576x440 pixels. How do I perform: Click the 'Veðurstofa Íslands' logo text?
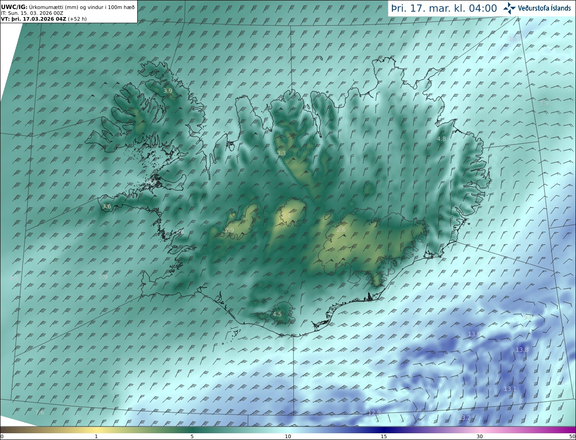click(x=544, y=8)
